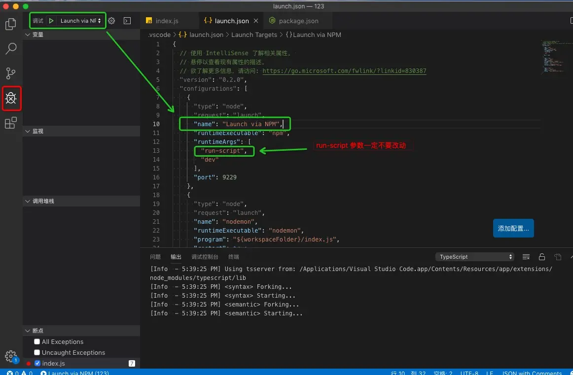
Task: Click the <semantic> Starting... output line
Action: pyautogui.click(x=226, y=313)
